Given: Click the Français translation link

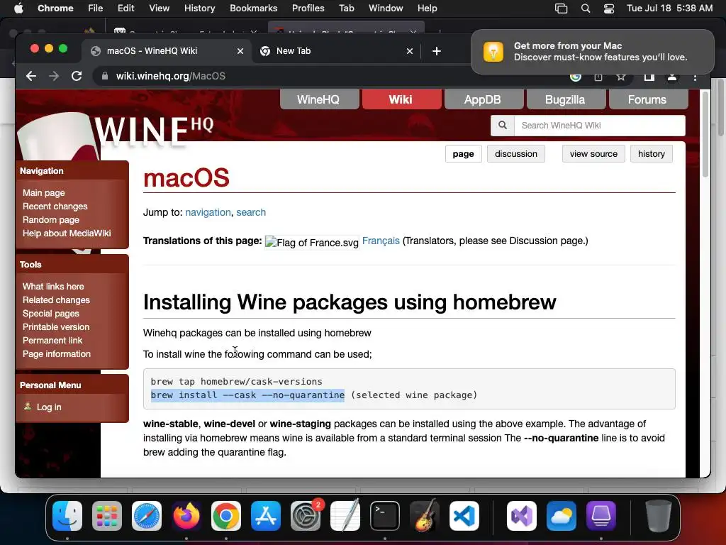Looking at the screenshot, I should pos(381,241).
